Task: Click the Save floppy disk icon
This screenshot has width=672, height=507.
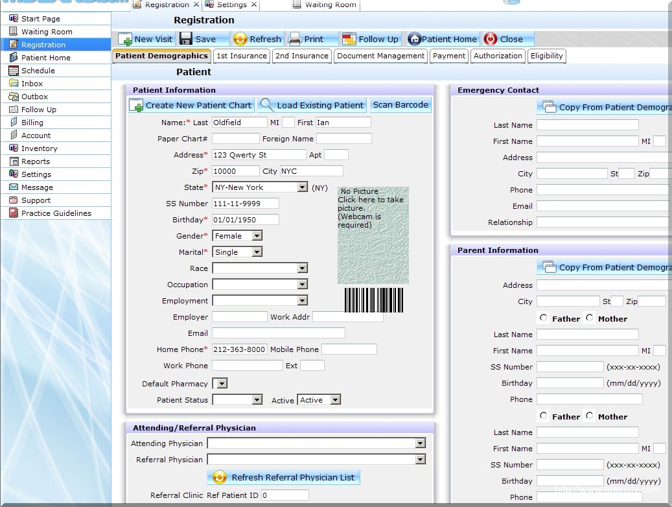Action: 186,39
